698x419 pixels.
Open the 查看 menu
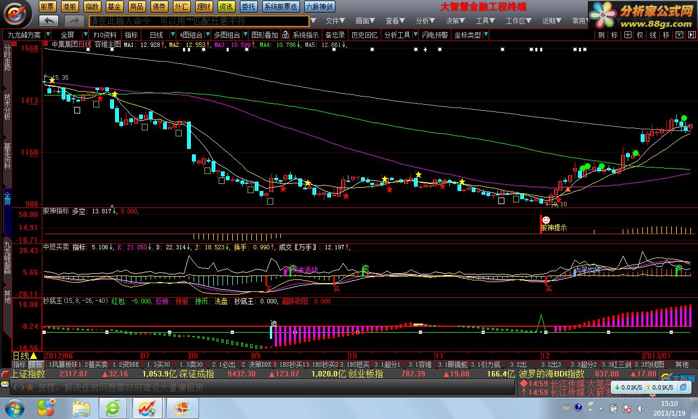tap(395, 21)
